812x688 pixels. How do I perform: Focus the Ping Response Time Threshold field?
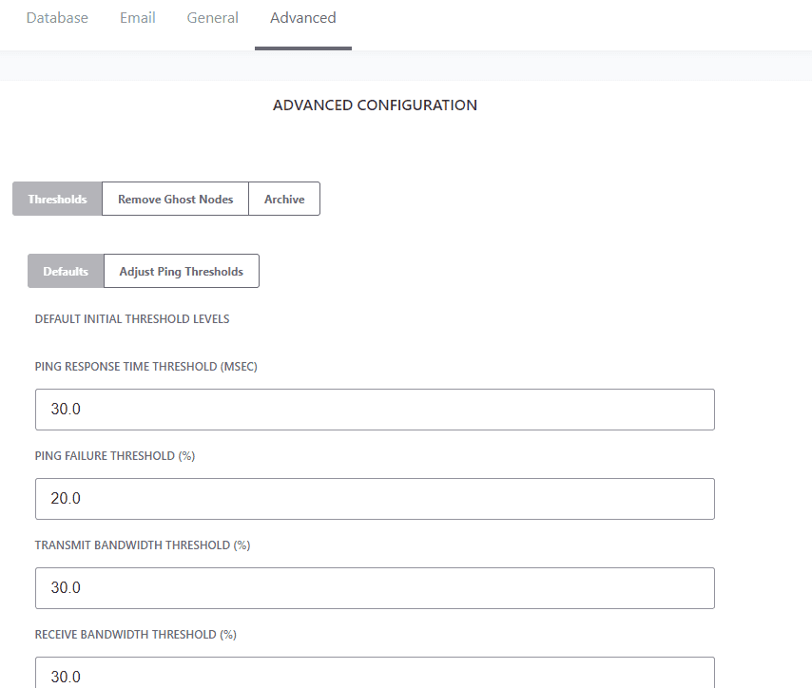375,410
